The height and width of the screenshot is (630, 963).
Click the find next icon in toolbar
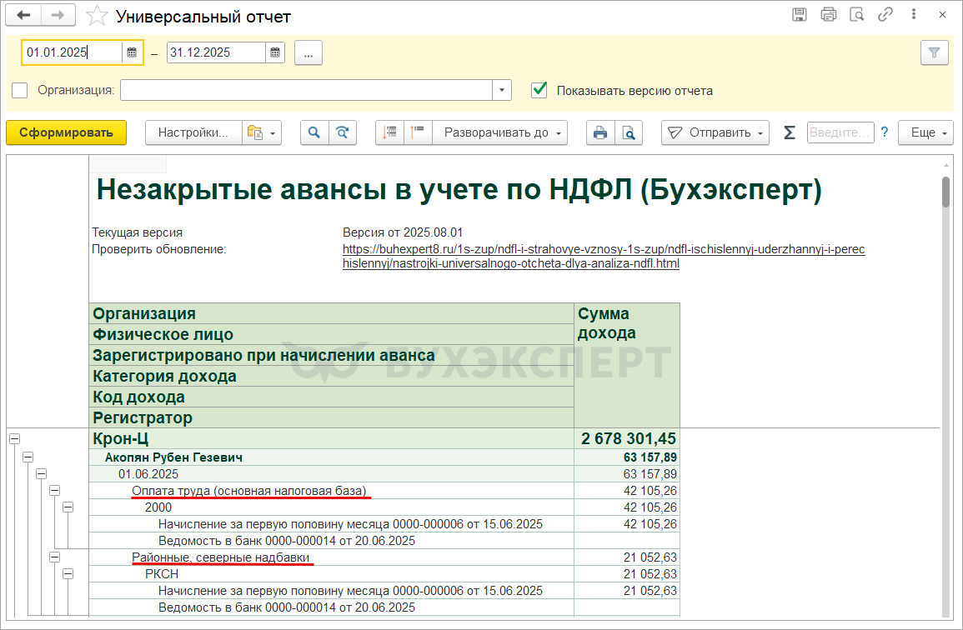[x=343, y=132]
